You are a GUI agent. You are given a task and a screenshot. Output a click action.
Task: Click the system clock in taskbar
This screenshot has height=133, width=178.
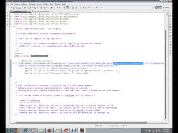click(x=166, y=130)
